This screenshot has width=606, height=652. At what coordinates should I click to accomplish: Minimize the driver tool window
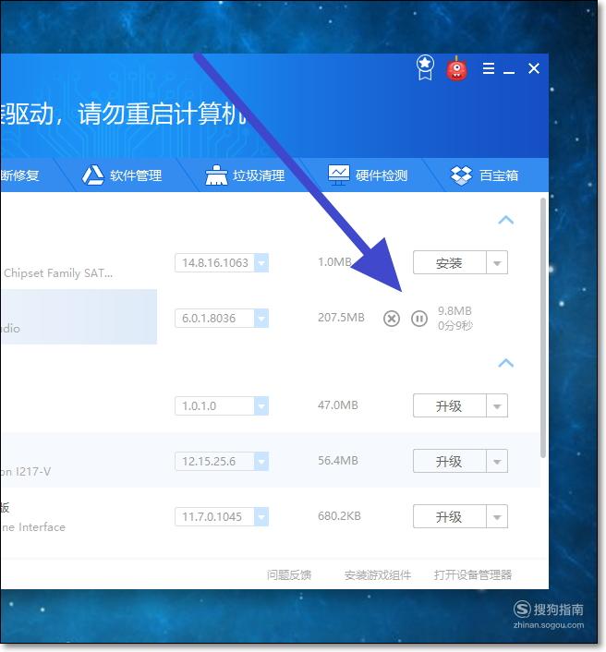(x=509, y=72)
